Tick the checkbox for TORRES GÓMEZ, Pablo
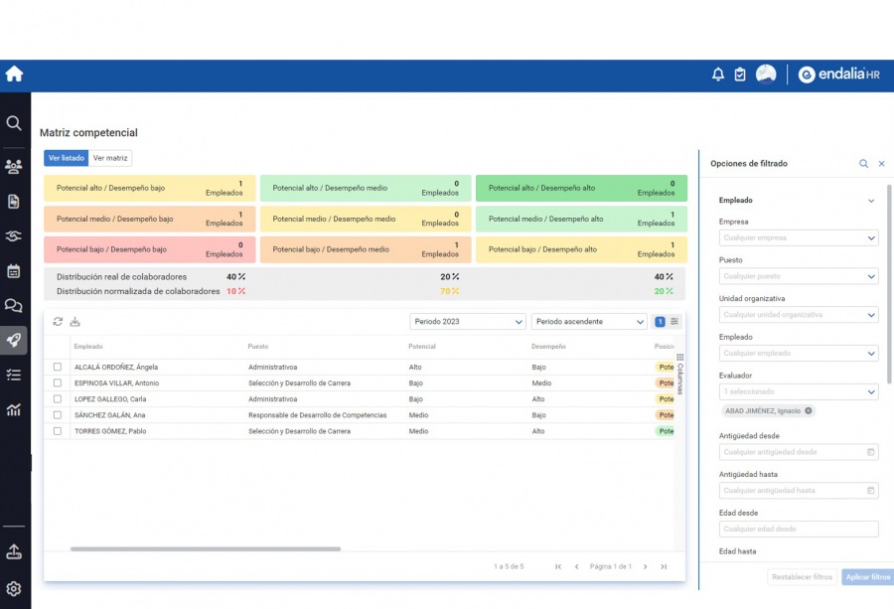 click(x=58, y=431)
